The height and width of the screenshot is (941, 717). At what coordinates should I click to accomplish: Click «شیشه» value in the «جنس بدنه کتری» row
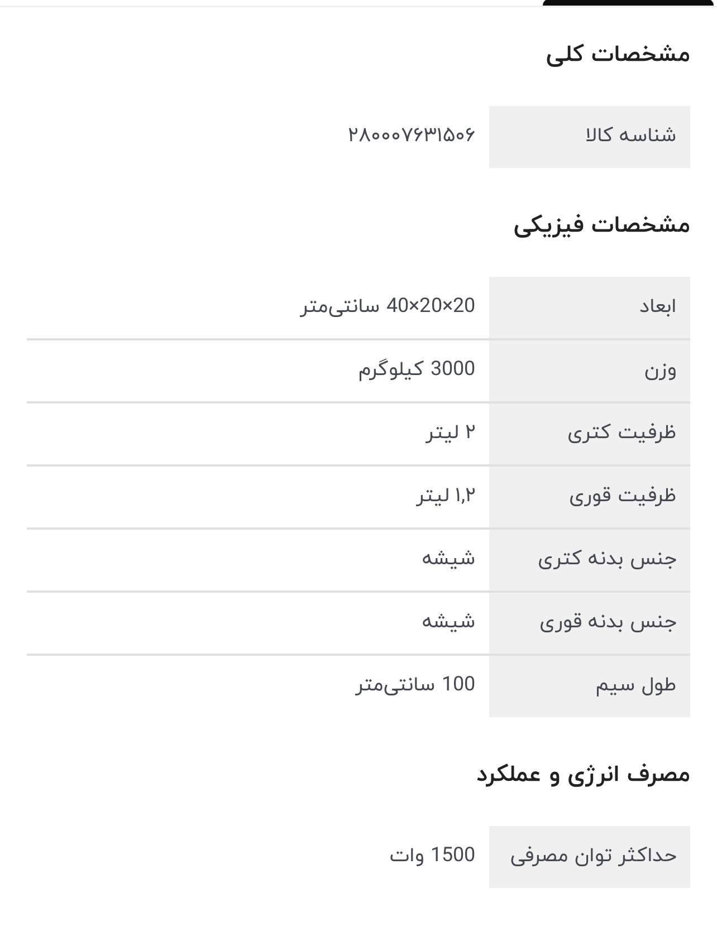448,558
